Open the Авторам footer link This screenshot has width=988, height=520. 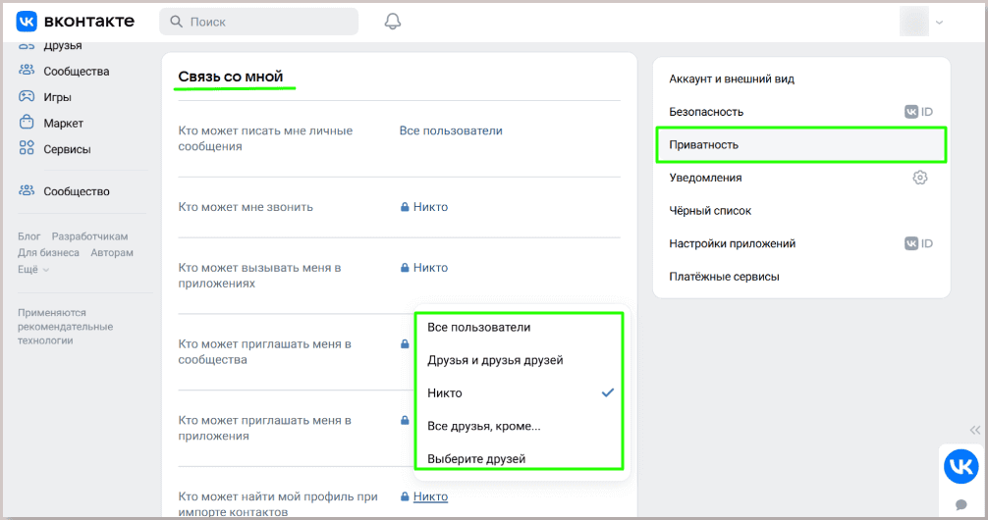click(112, 252)
